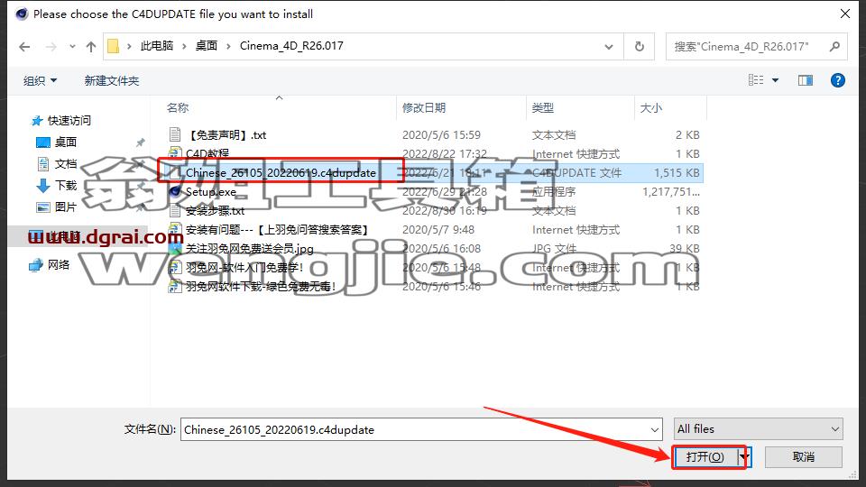This screenshot has height=487, width=866.
Task: Click the 文档 sidebar icon
Action: [43, 164]
